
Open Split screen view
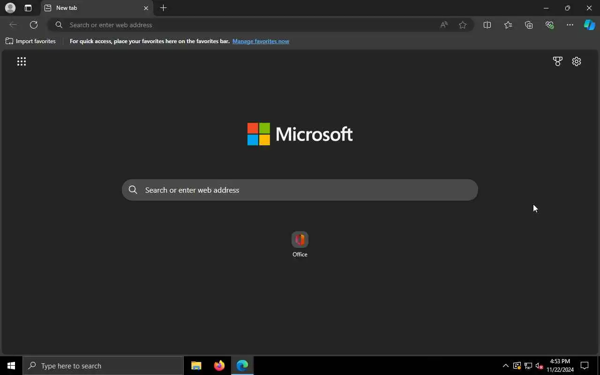click(x=487, y=25)
